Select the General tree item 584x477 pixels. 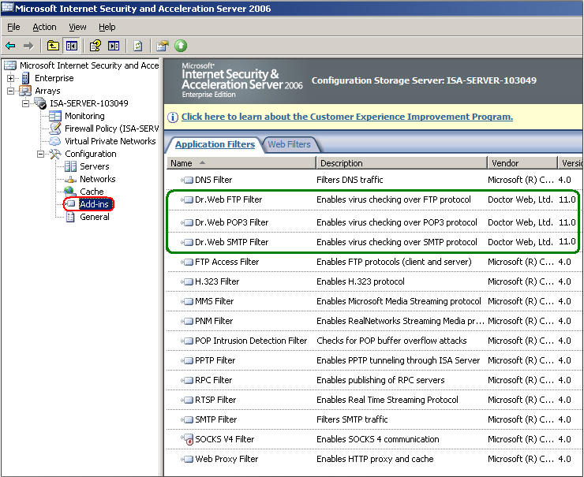95,217
